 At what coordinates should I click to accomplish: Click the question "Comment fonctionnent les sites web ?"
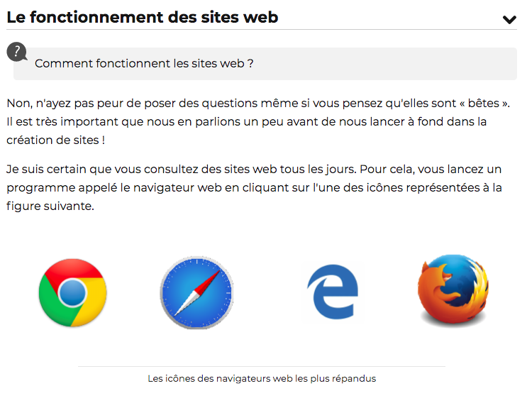144,63
